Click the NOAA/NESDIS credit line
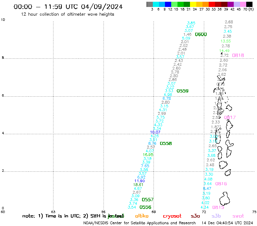 (140, 223)
